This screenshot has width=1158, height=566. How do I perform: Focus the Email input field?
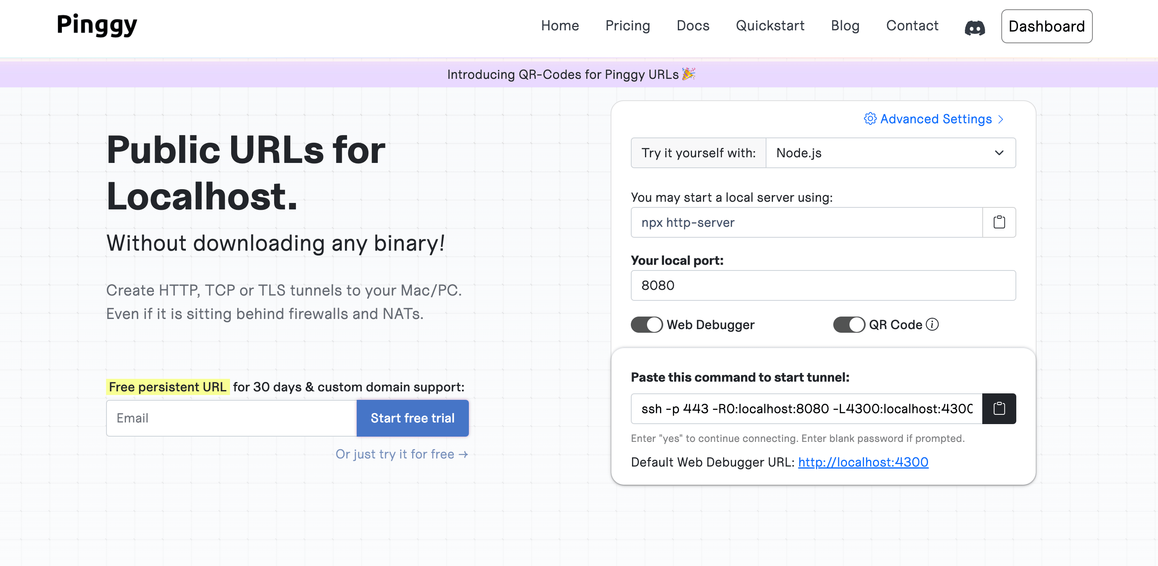232,418
